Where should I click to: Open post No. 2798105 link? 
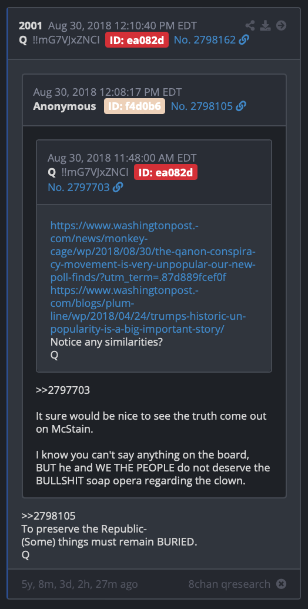click(x=202, y=106)
